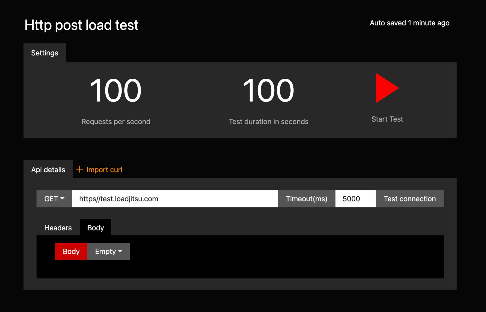Click the Test connection button

pyautogui.click(x=410, y=199)
